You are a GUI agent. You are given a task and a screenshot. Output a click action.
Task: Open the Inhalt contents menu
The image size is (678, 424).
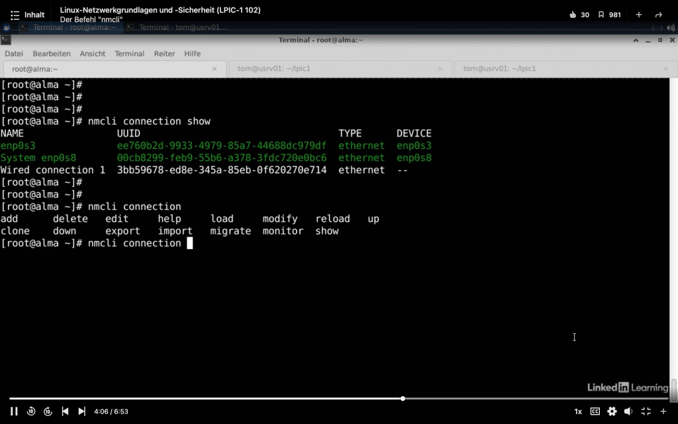point(27,15)
